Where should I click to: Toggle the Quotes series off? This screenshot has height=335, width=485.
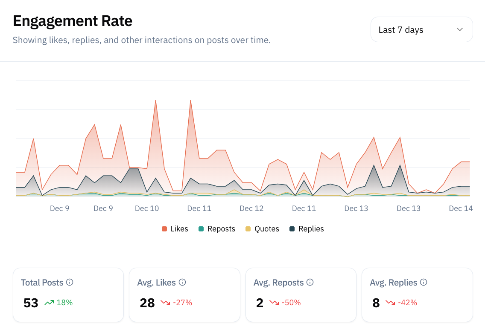point(262,229)
